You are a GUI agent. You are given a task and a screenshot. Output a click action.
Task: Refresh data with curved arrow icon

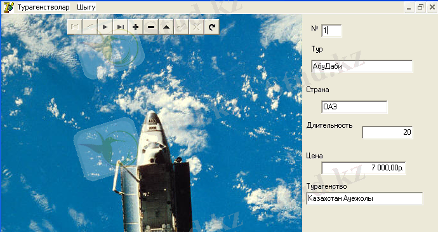pyautogui.click(x=212, y=27)
